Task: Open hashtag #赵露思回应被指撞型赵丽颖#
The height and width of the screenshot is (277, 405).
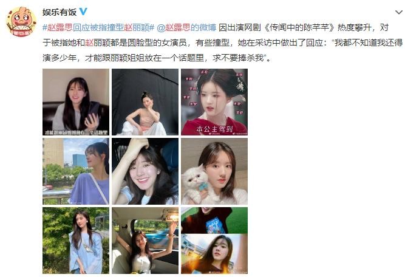Action: tap(98, 27)
